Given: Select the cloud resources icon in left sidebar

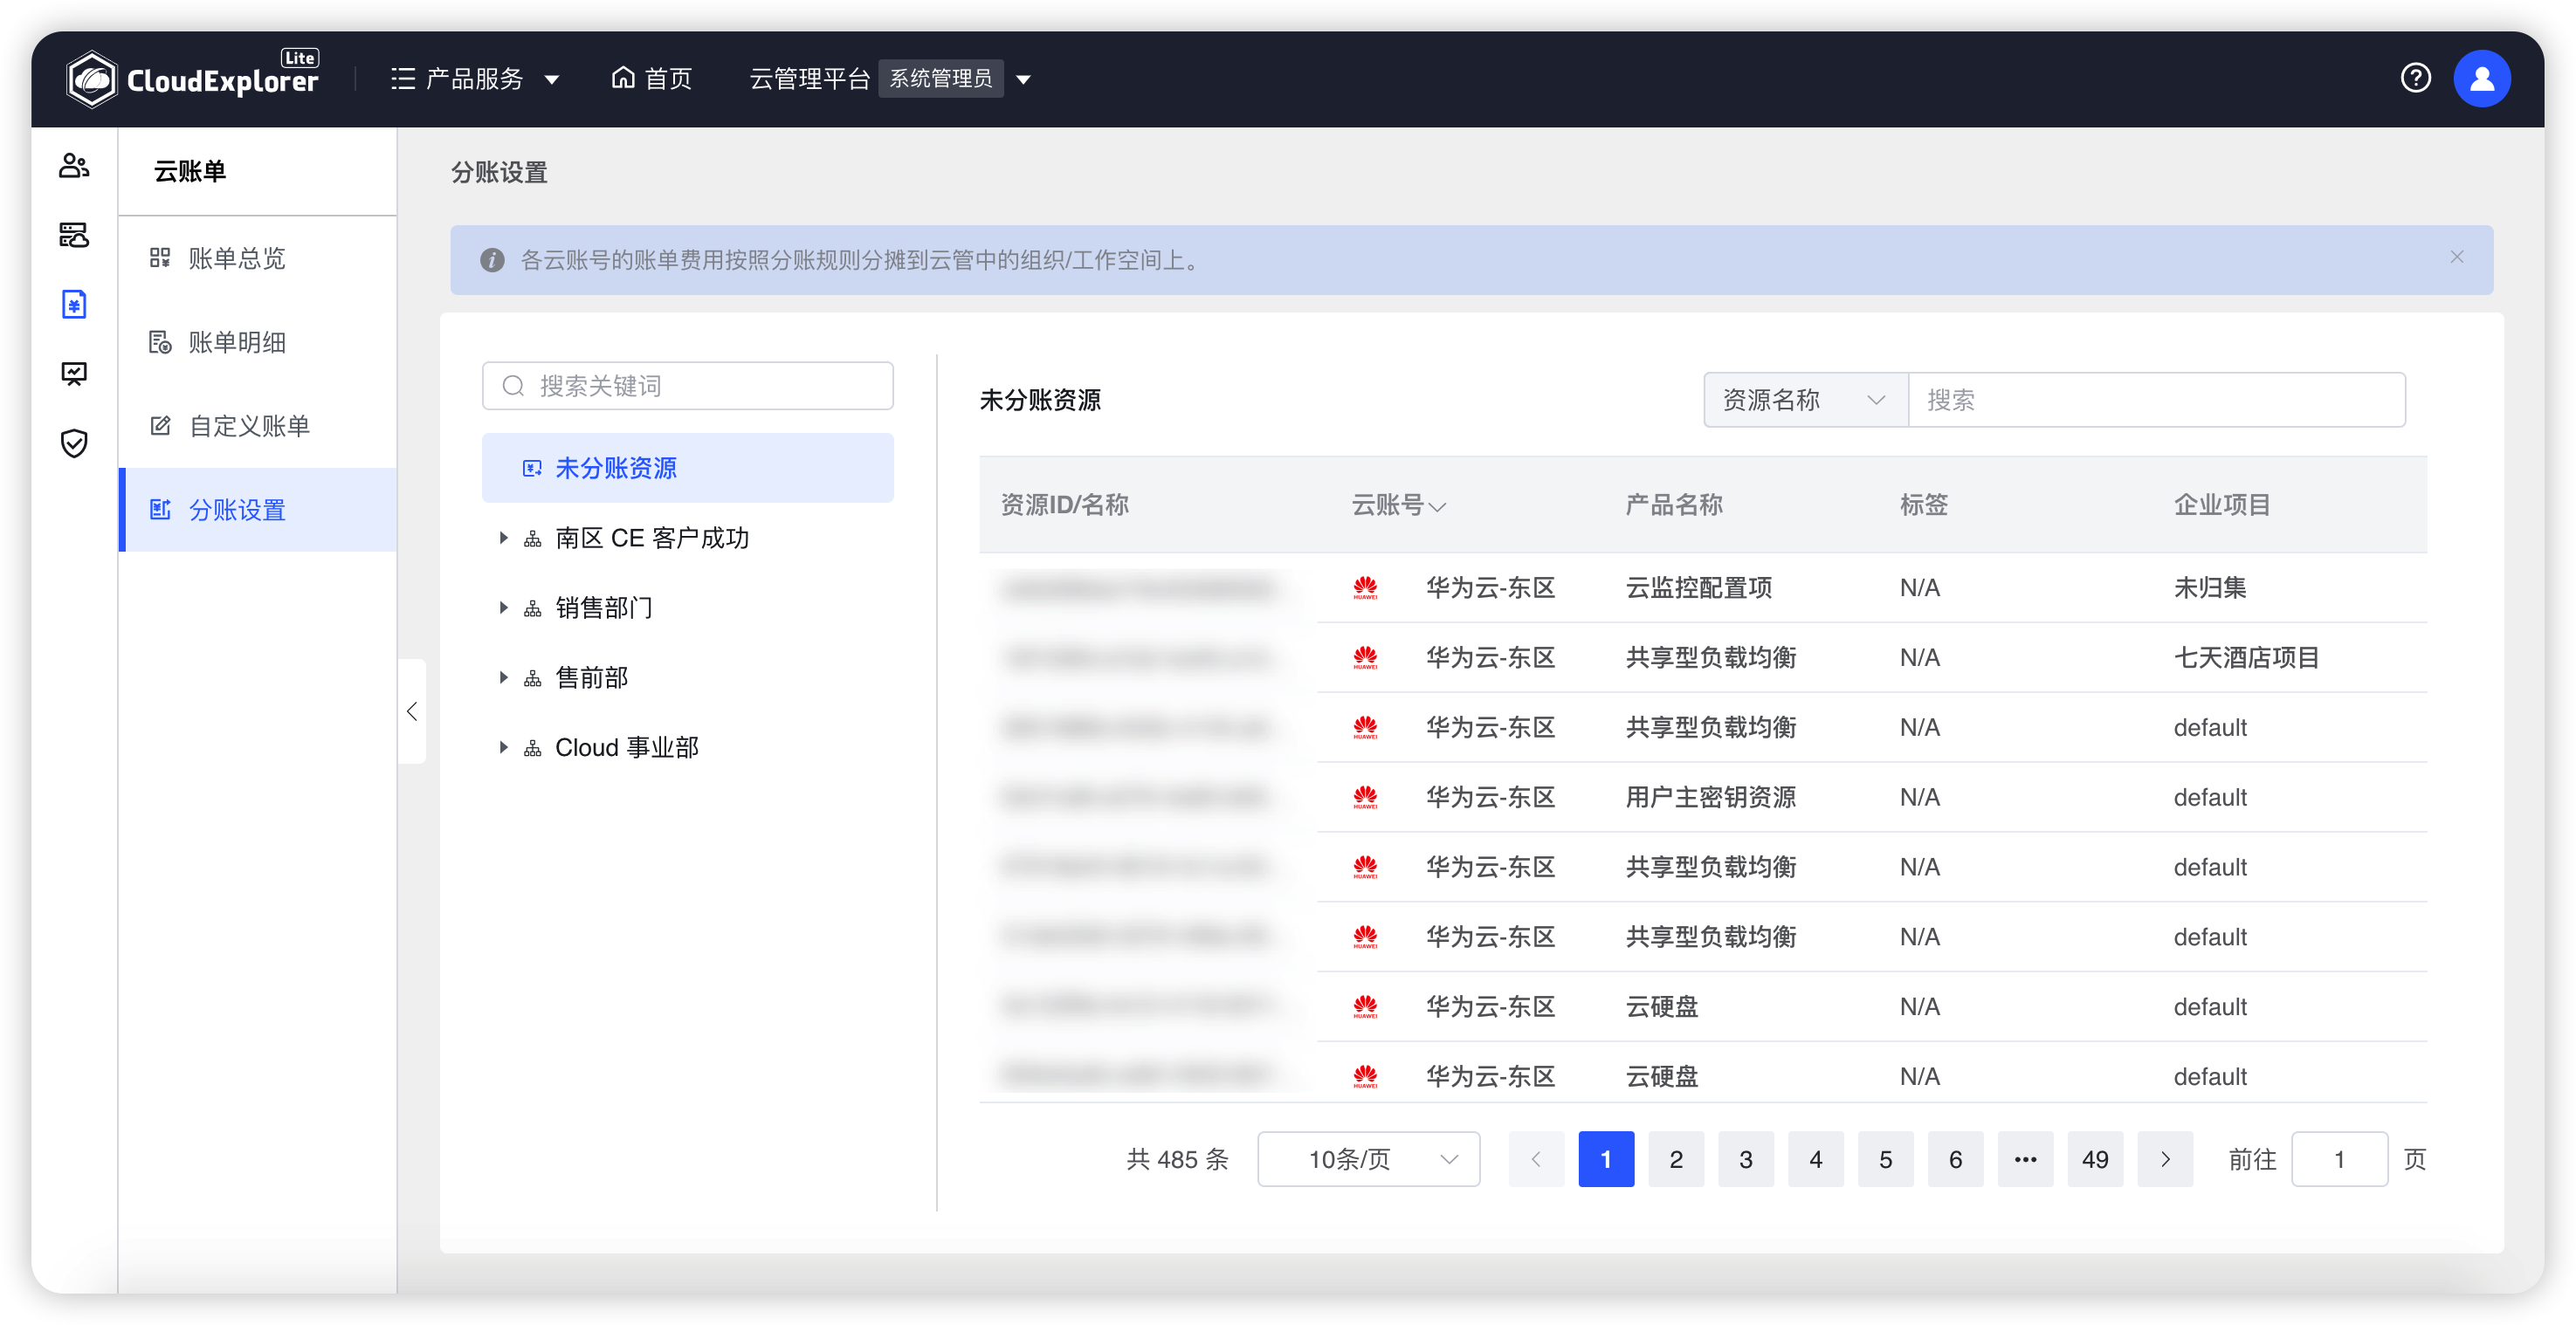Looking at the screenshot, I should click(75, 236).
